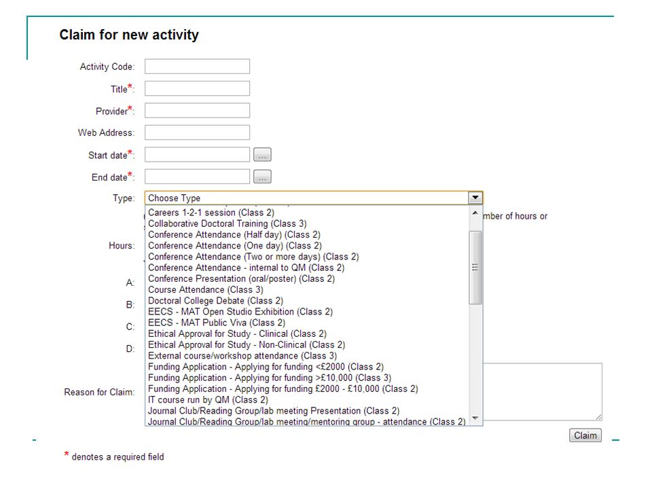
Task: Focus the Title text field
Action: click(197, 88)
